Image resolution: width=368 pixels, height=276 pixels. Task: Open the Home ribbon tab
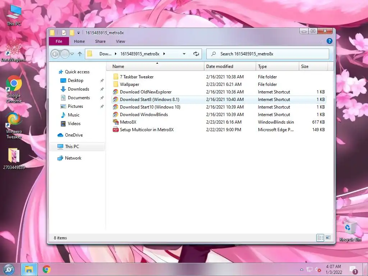[79, 41]
